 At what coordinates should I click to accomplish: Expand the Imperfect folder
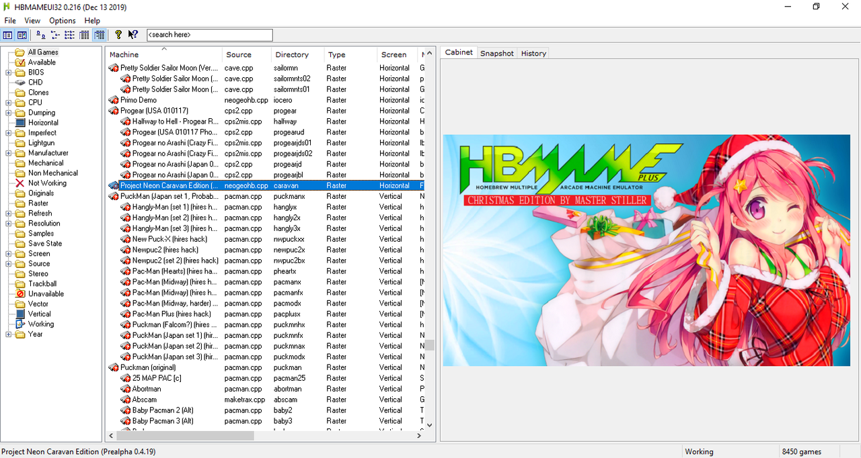[8, 133]
